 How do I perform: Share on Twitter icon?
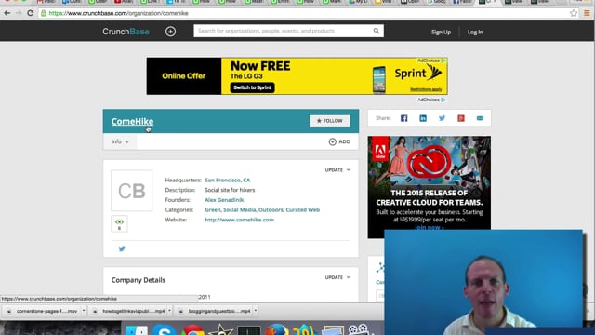pos(442,118)
